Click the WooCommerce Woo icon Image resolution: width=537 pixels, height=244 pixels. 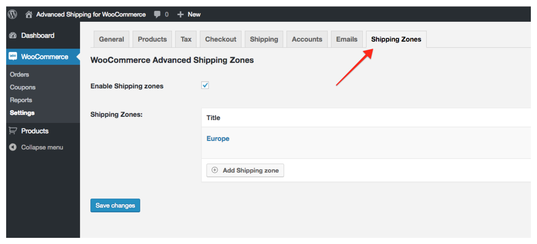click(13, 57)
